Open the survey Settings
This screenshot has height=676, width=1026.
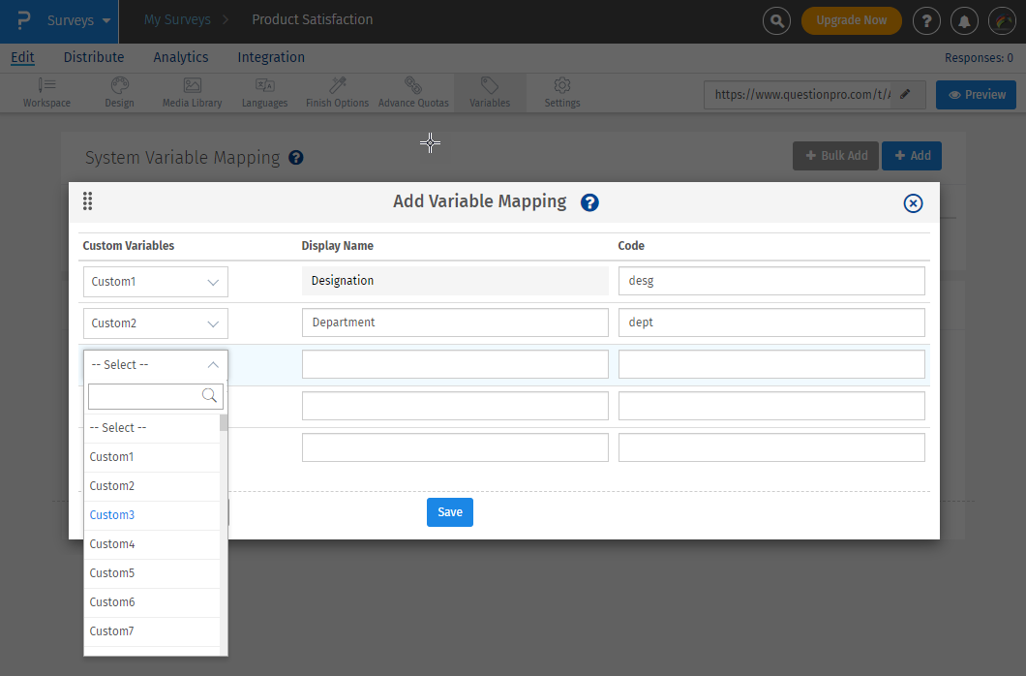561,92
